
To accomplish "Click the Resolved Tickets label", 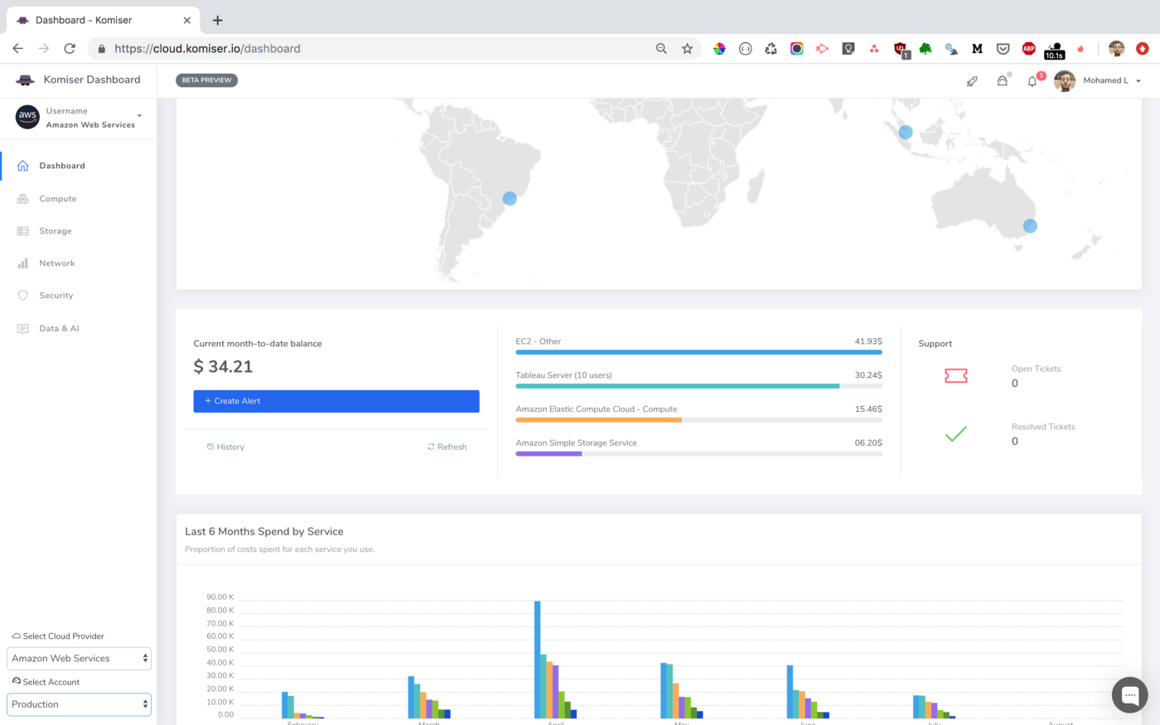I will click(x=1043, y=427).
